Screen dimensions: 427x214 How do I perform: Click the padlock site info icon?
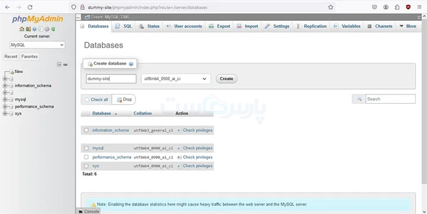pos(82,7)
